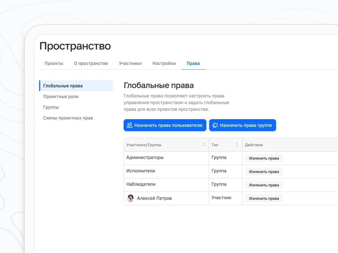Sort table by Участники/Группы column arrows

click(x=203, y=145)
